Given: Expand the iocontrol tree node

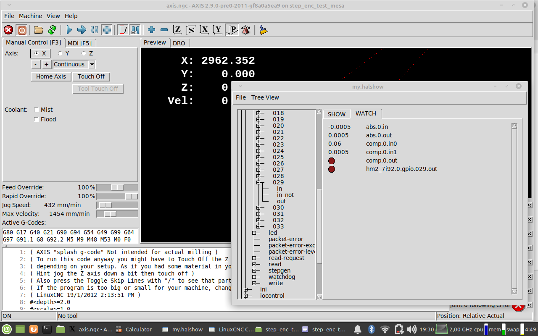Looking at the screenshot, I should click(x=245, y=296).
